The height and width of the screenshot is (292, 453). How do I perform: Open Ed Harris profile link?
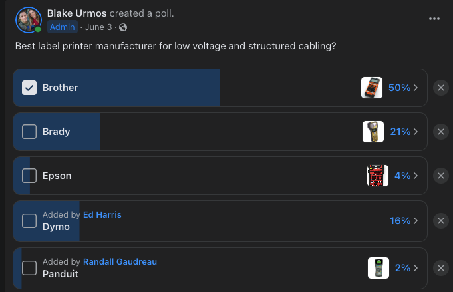[x=102, y=214]
